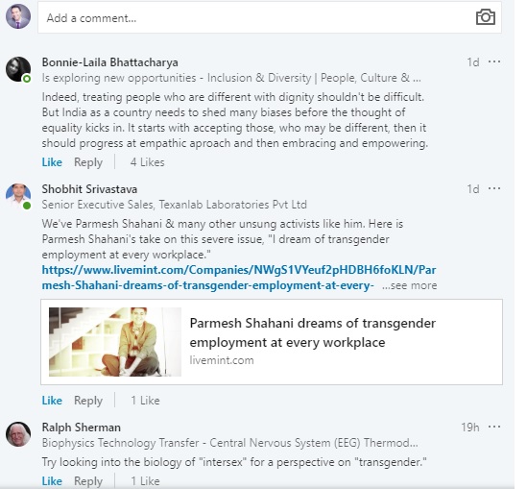The height and width of the screenshot is (489, 527).
Task: Open more options for Ralph Sherman's comment
Action: click(x=494, y=427)
